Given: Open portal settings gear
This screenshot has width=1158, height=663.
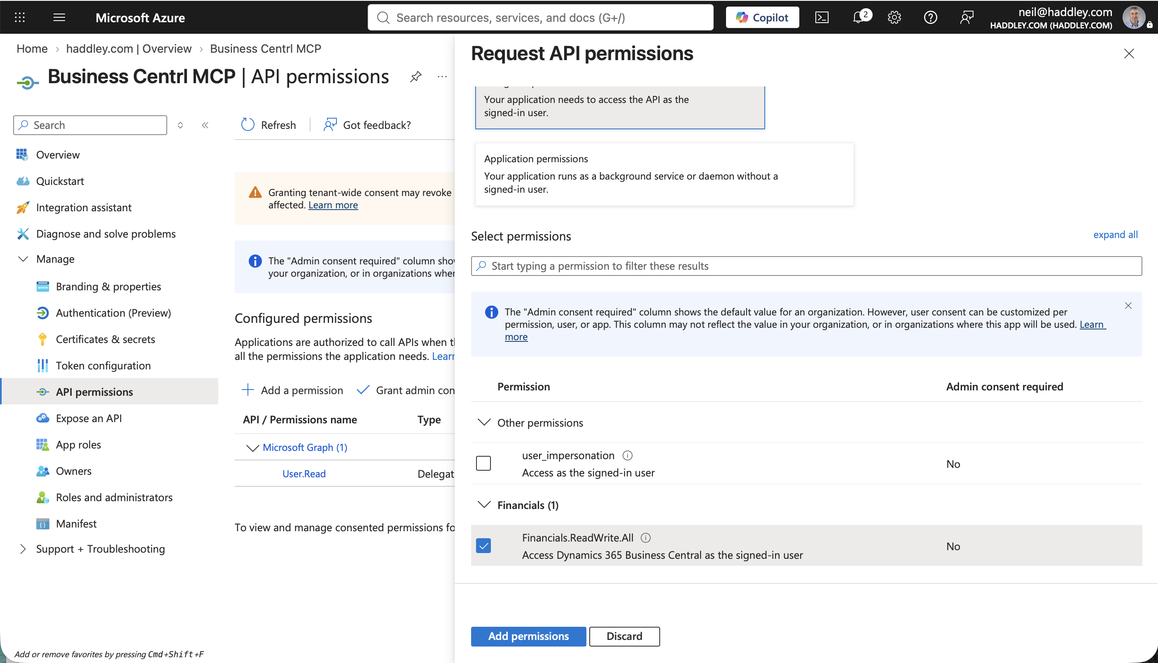Looking at the screenshot, I should (x=894, y=17).
